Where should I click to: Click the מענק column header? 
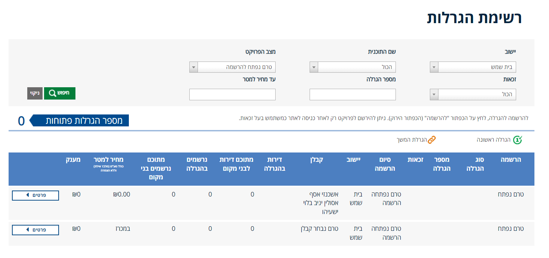click(74, 160)
